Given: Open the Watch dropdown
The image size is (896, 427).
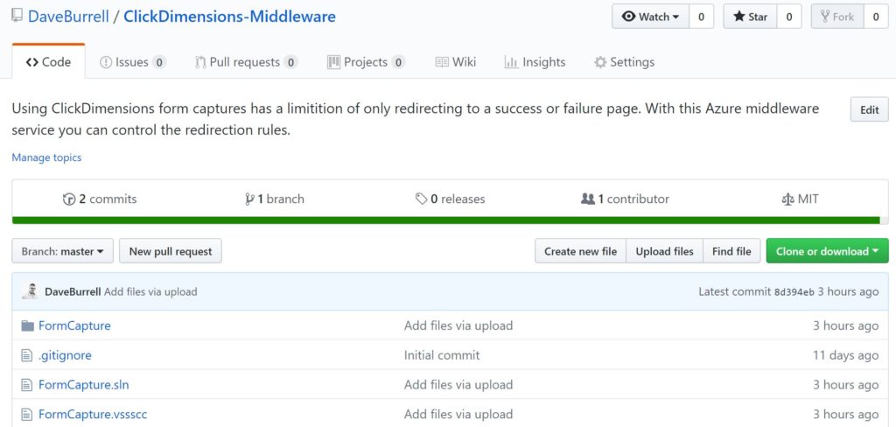Looking at the screenshot, I should click(650, 17).
